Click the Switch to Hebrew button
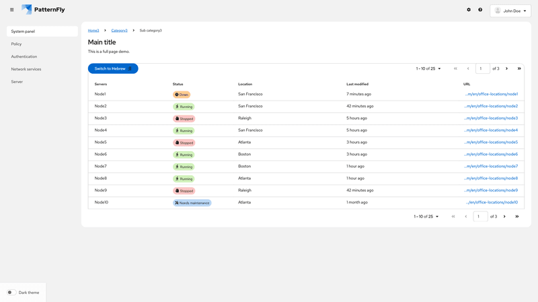538x302 pixels. (x=113, y=68)
